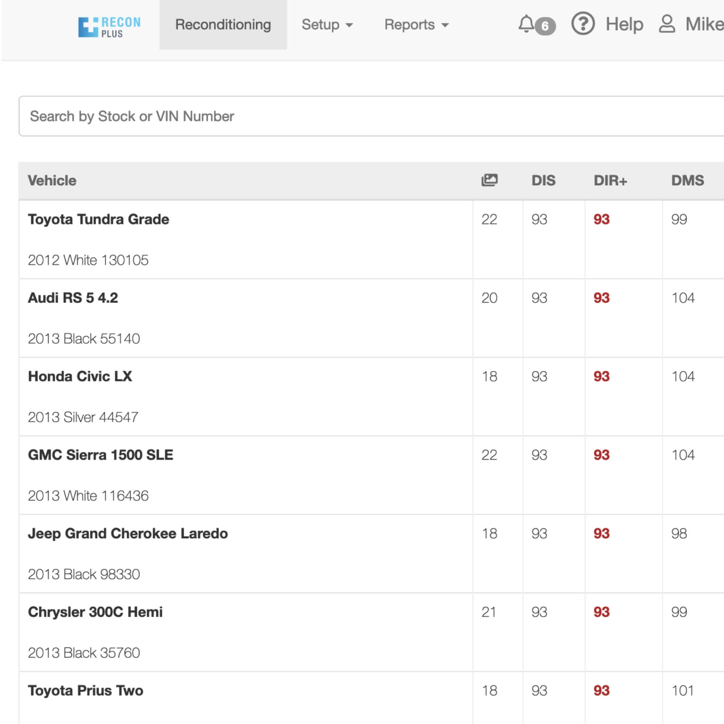The width and height of the screenshot is (724, 724).
Task: Click the Help link
Action: tap(624, 24)
